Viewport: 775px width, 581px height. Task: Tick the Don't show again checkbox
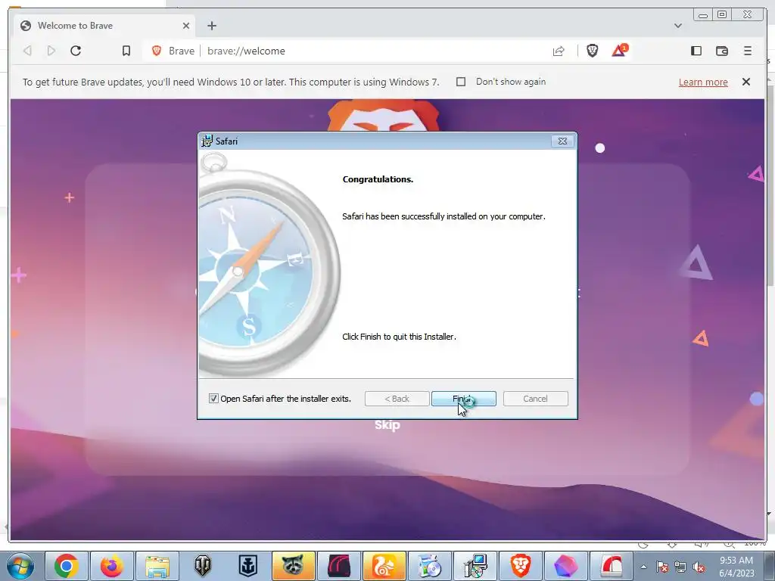coord(461,82)
